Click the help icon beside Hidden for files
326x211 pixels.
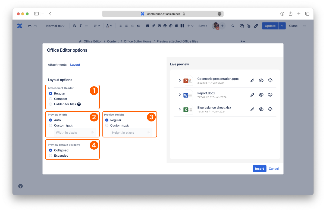coord(79,104)
